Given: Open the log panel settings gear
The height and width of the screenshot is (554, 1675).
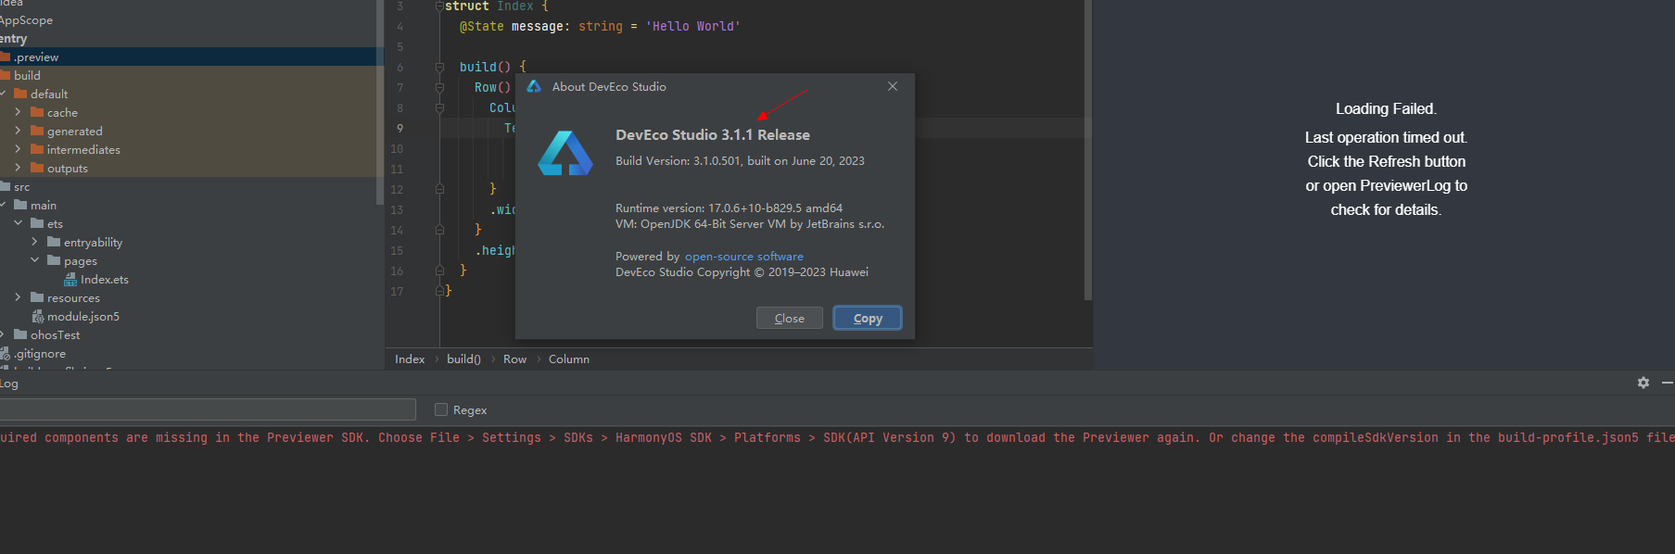Looking at the screenshot, I should (1643, 383).
